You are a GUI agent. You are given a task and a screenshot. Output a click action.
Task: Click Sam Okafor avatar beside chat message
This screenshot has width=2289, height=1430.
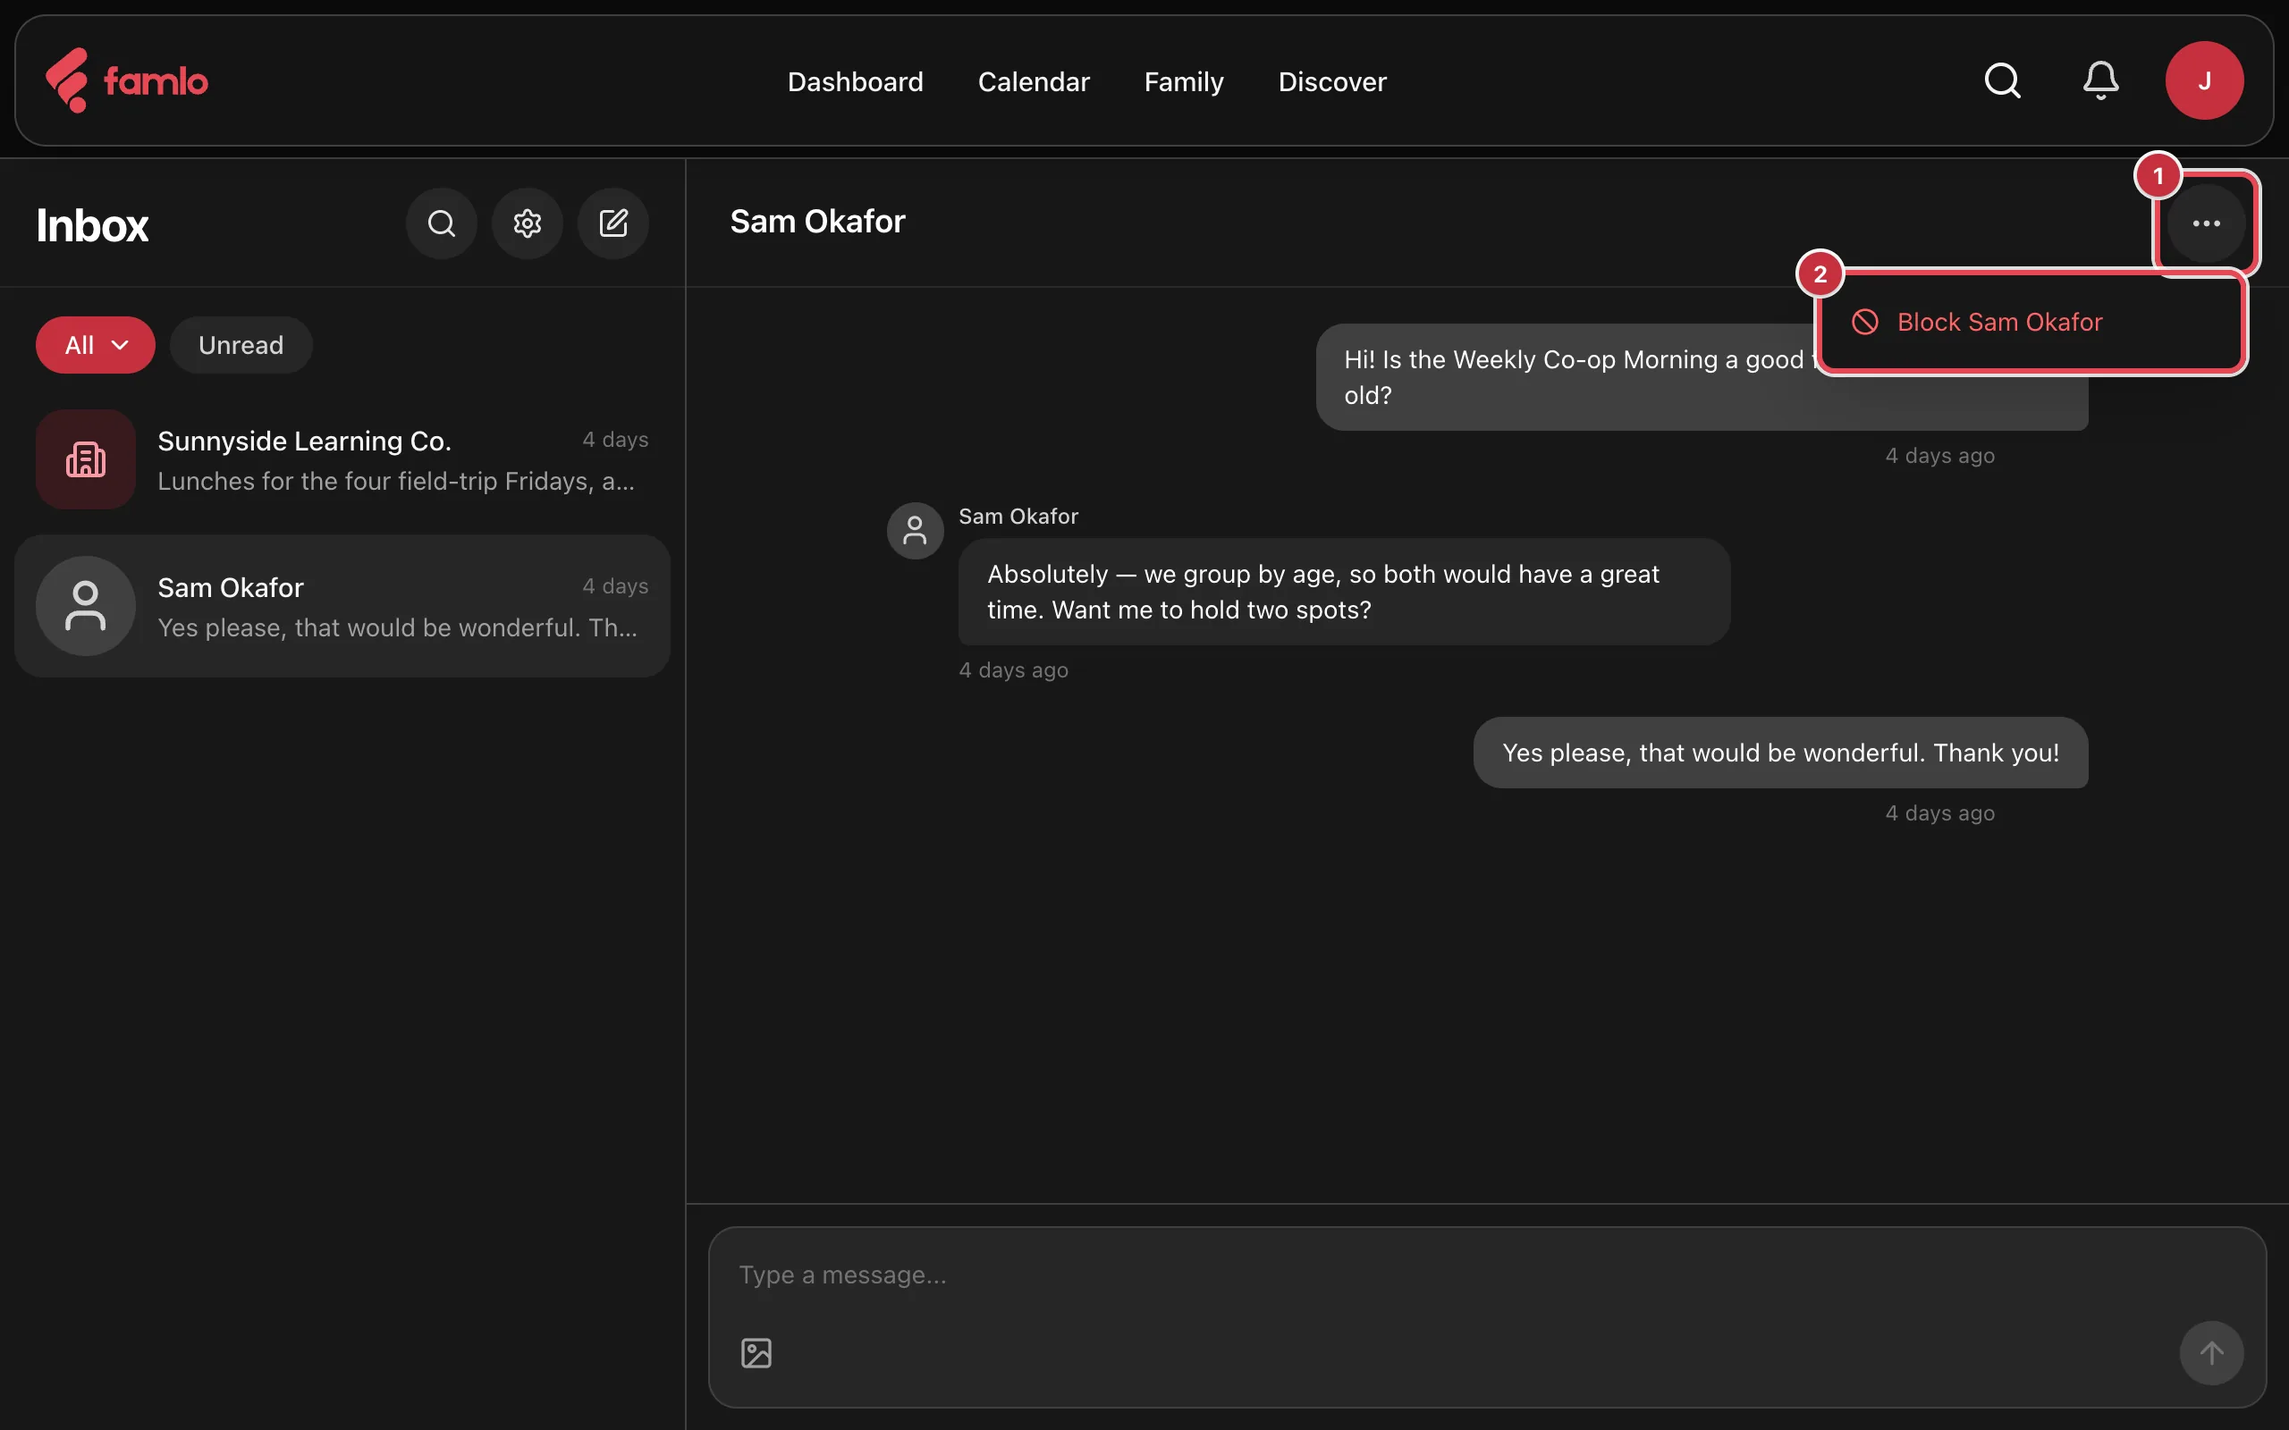(915, 531)
